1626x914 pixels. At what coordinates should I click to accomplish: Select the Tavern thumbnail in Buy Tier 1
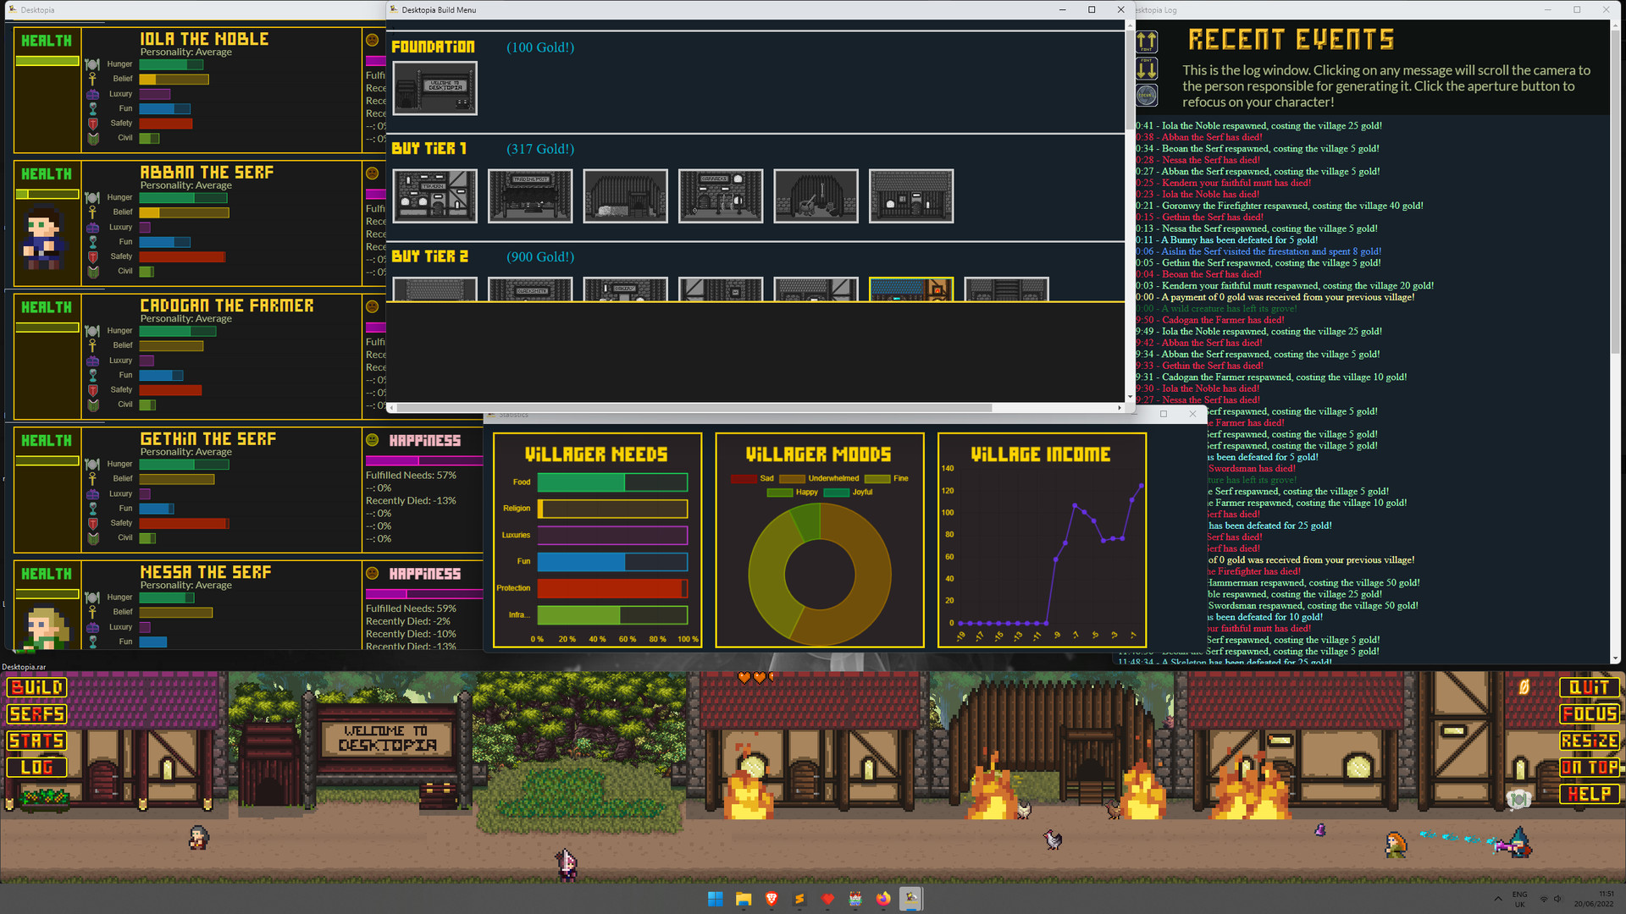coord(434,195)
